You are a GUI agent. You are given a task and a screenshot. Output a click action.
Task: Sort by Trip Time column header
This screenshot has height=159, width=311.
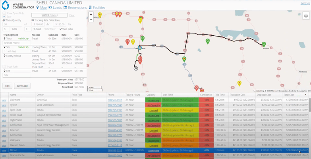221,95
